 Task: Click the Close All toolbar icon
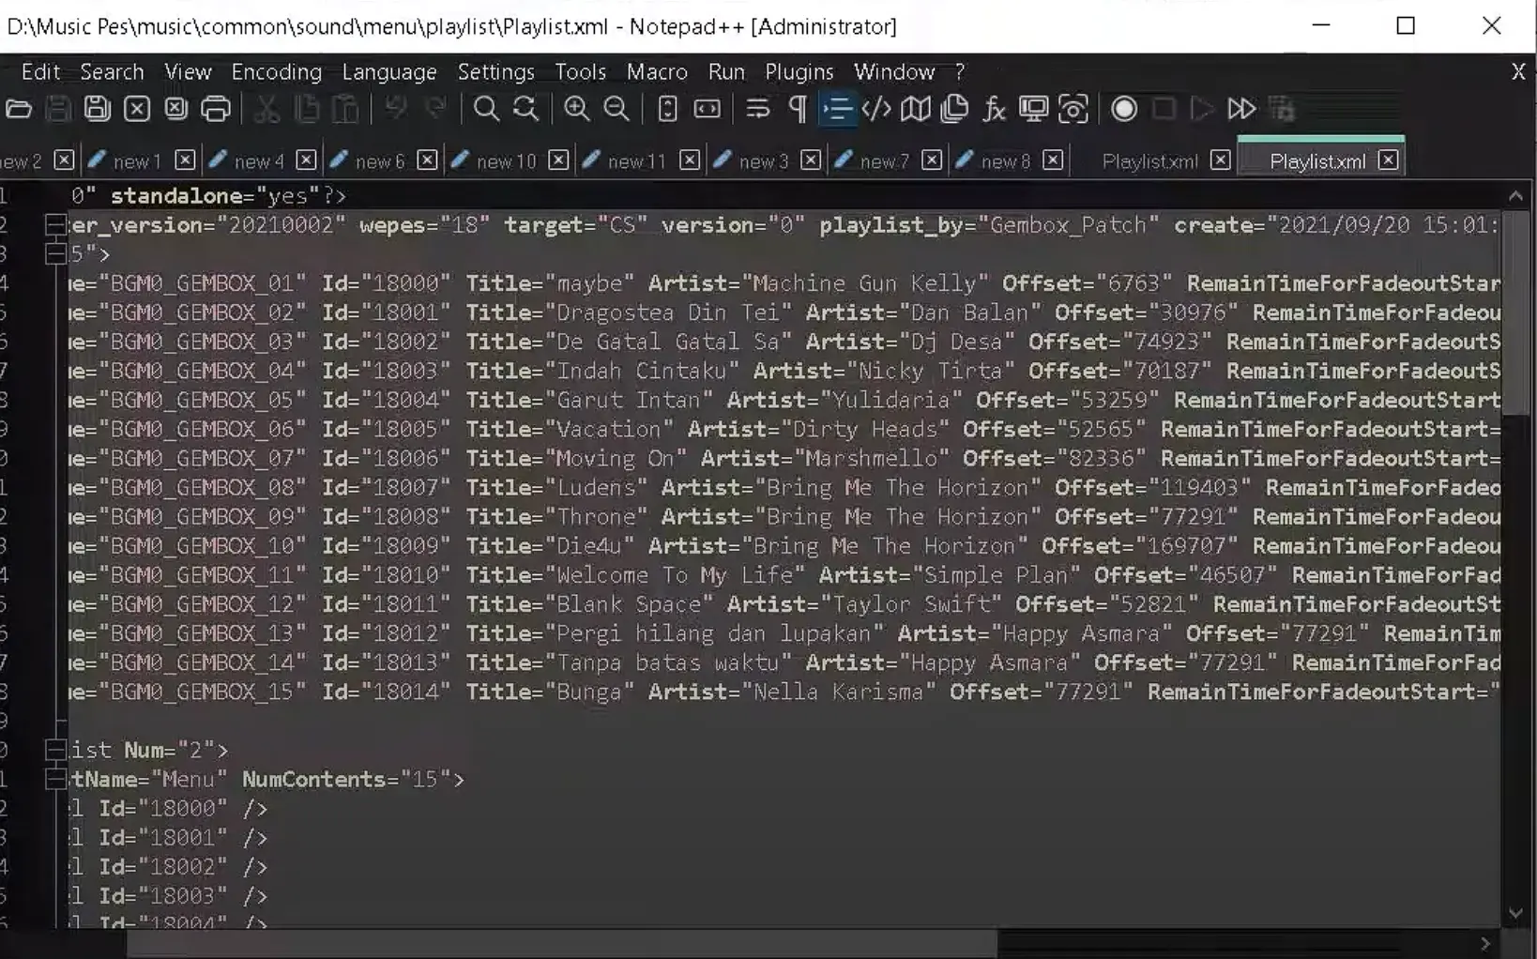coord(176,110)
